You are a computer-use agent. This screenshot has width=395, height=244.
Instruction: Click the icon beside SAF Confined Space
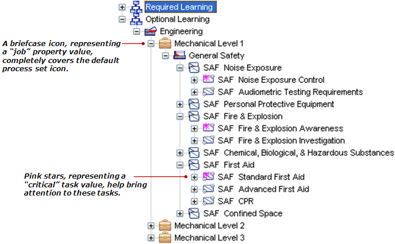click(195, 214)
